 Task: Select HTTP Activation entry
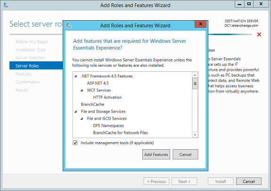[x=107, y=97]
